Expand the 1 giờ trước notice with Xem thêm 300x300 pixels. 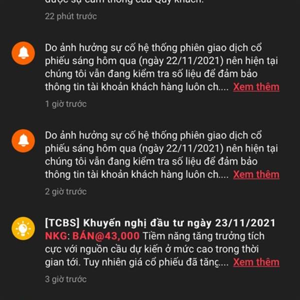[256, 87]
